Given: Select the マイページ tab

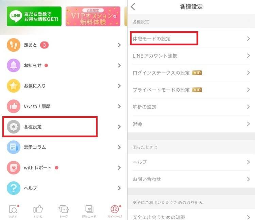Looking at the screenshot, I should click(x=115, y=211).
